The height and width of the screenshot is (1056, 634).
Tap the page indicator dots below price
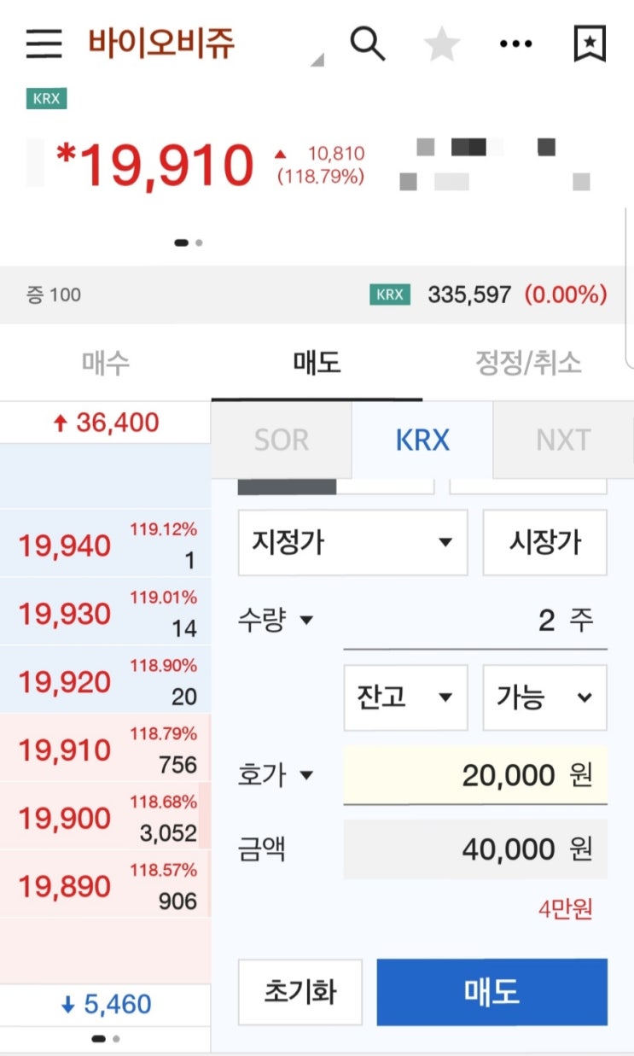click(x=188, y=242)
